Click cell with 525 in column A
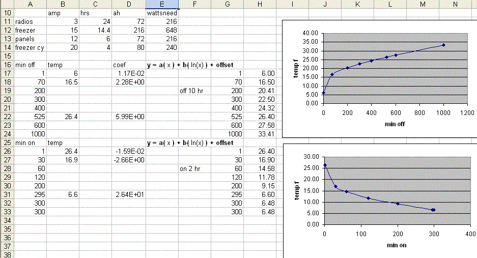The height and width of the screenshot is (258, 477). [x=31, y=117]
